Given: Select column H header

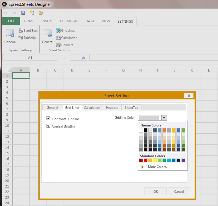Looking at the screenshot, I should coord(140,70).
